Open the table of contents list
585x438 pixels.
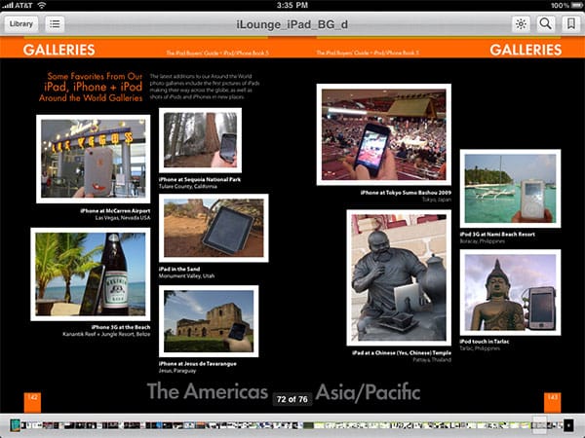pos(55,23)
